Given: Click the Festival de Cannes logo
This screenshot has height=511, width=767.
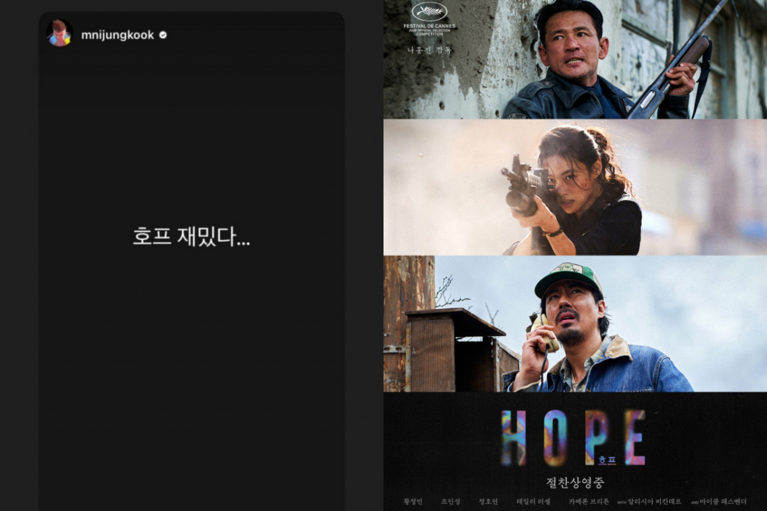Looking at the screenshot, I should 429,19.
